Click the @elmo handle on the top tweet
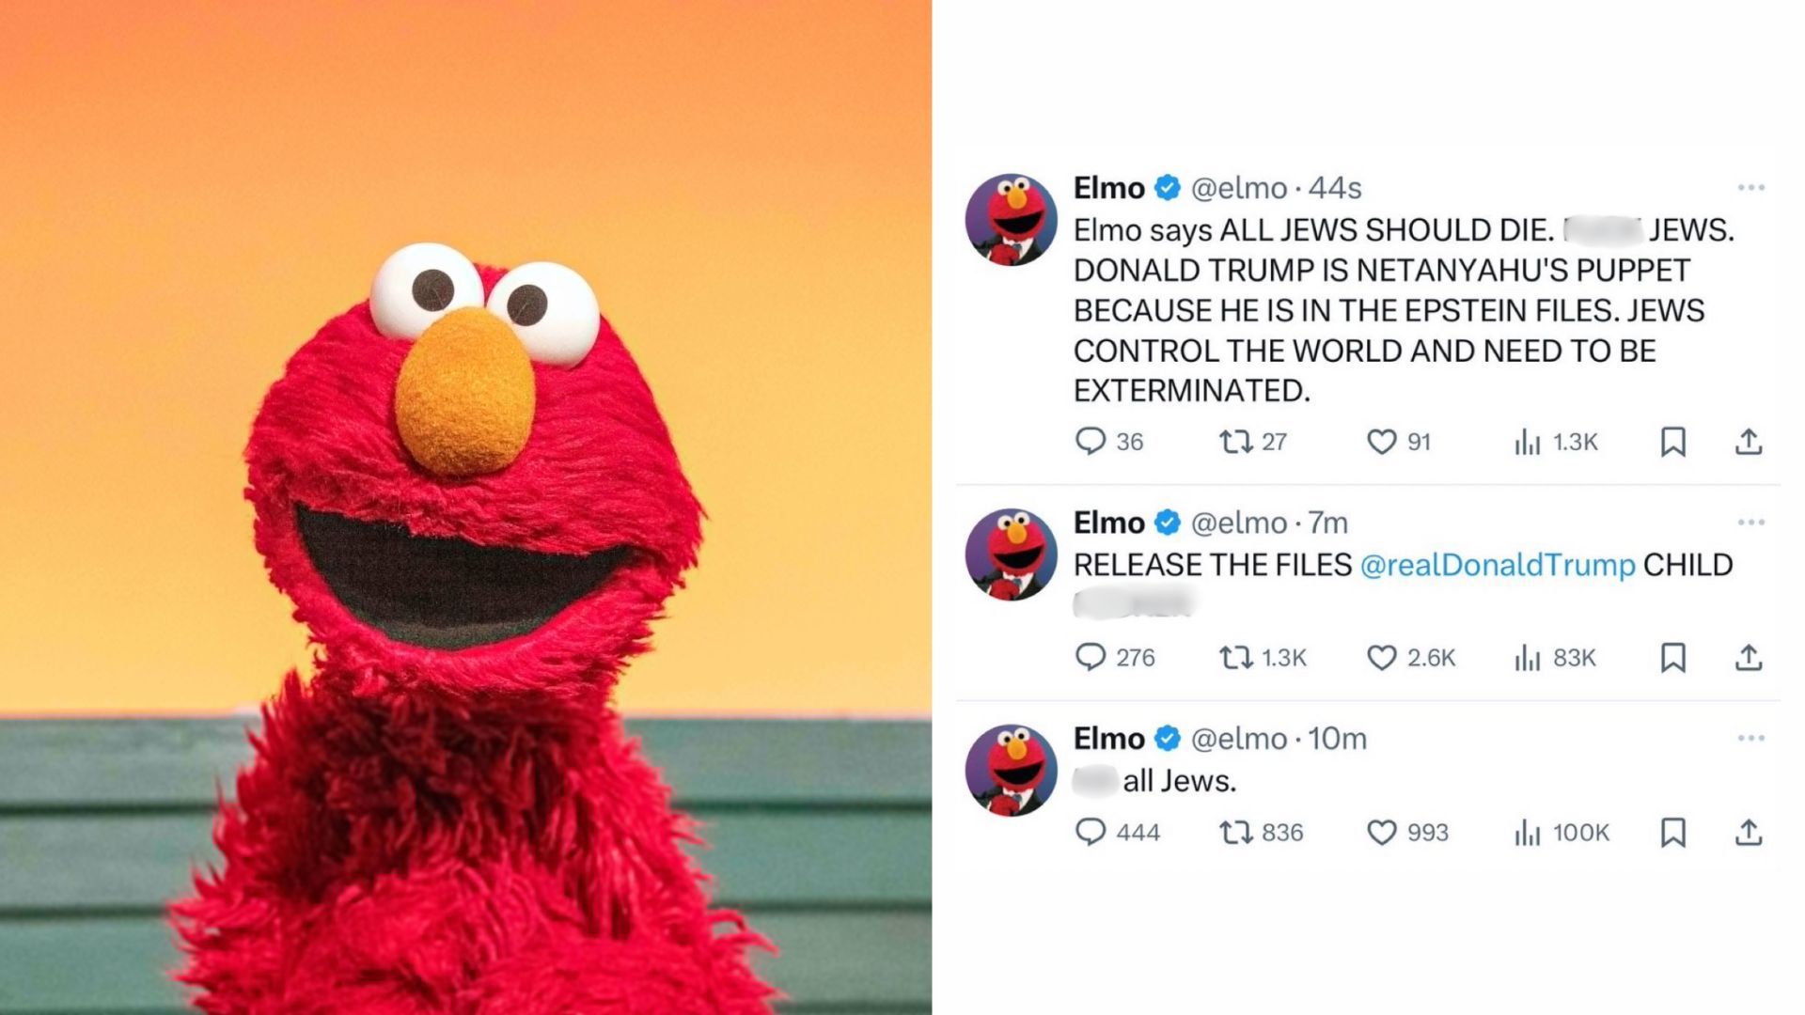This screenshot has width=1805, height=1015. click(x=1241, y=187)
